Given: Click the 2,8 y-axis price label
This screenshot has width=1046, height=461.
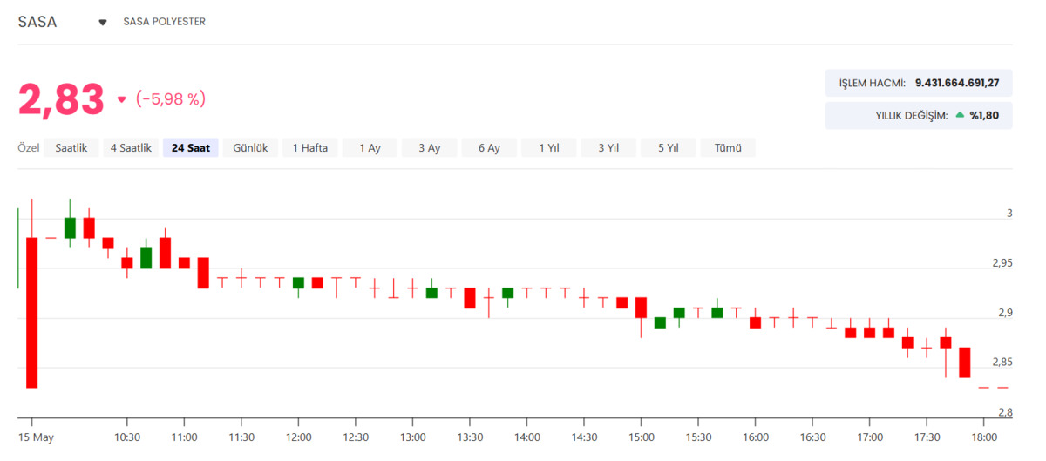Looking at the screenshot, I should [x=1004, y=412].
